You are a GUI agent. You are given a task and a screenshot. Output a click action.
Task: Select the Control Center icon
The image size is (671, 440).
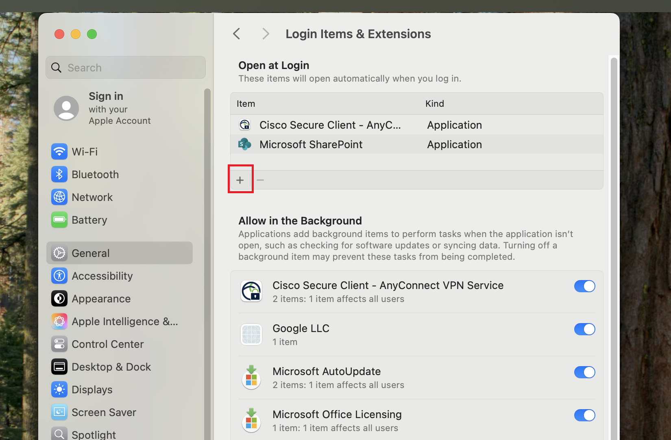[x=59, y=344]
